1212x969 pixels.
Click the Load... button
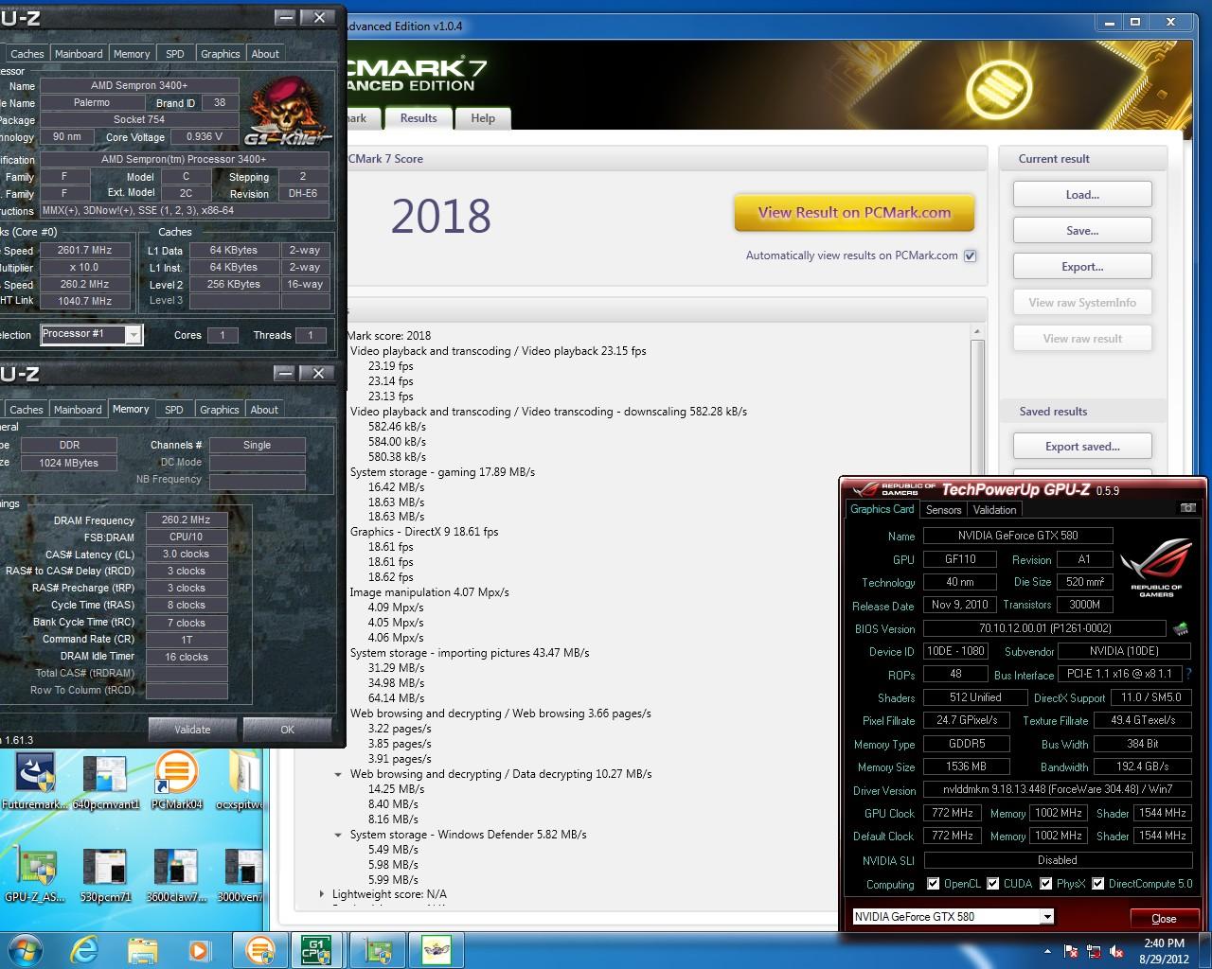click(x=1082, y=195)
